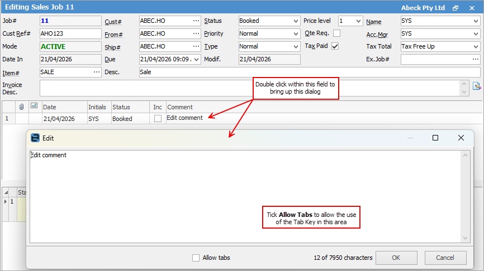
Task: Toggle the Qte Req. checkbox
Action: (337, 33)
